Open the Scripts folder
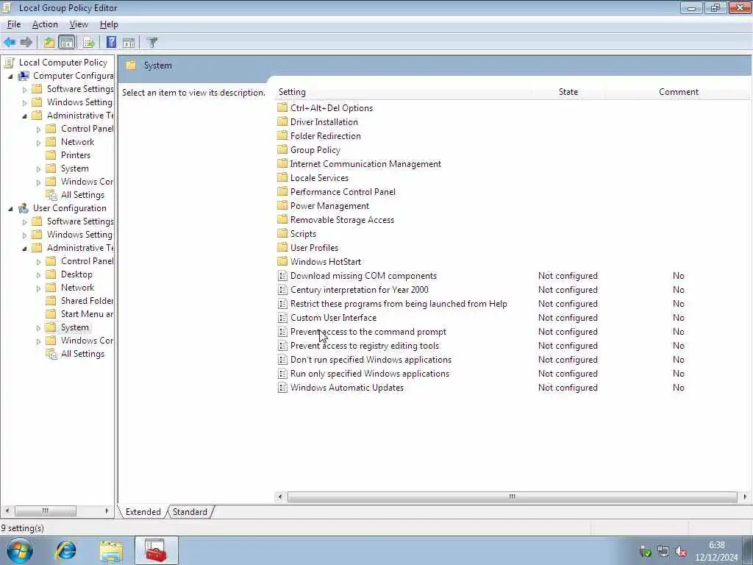 (x=303, y=233)
